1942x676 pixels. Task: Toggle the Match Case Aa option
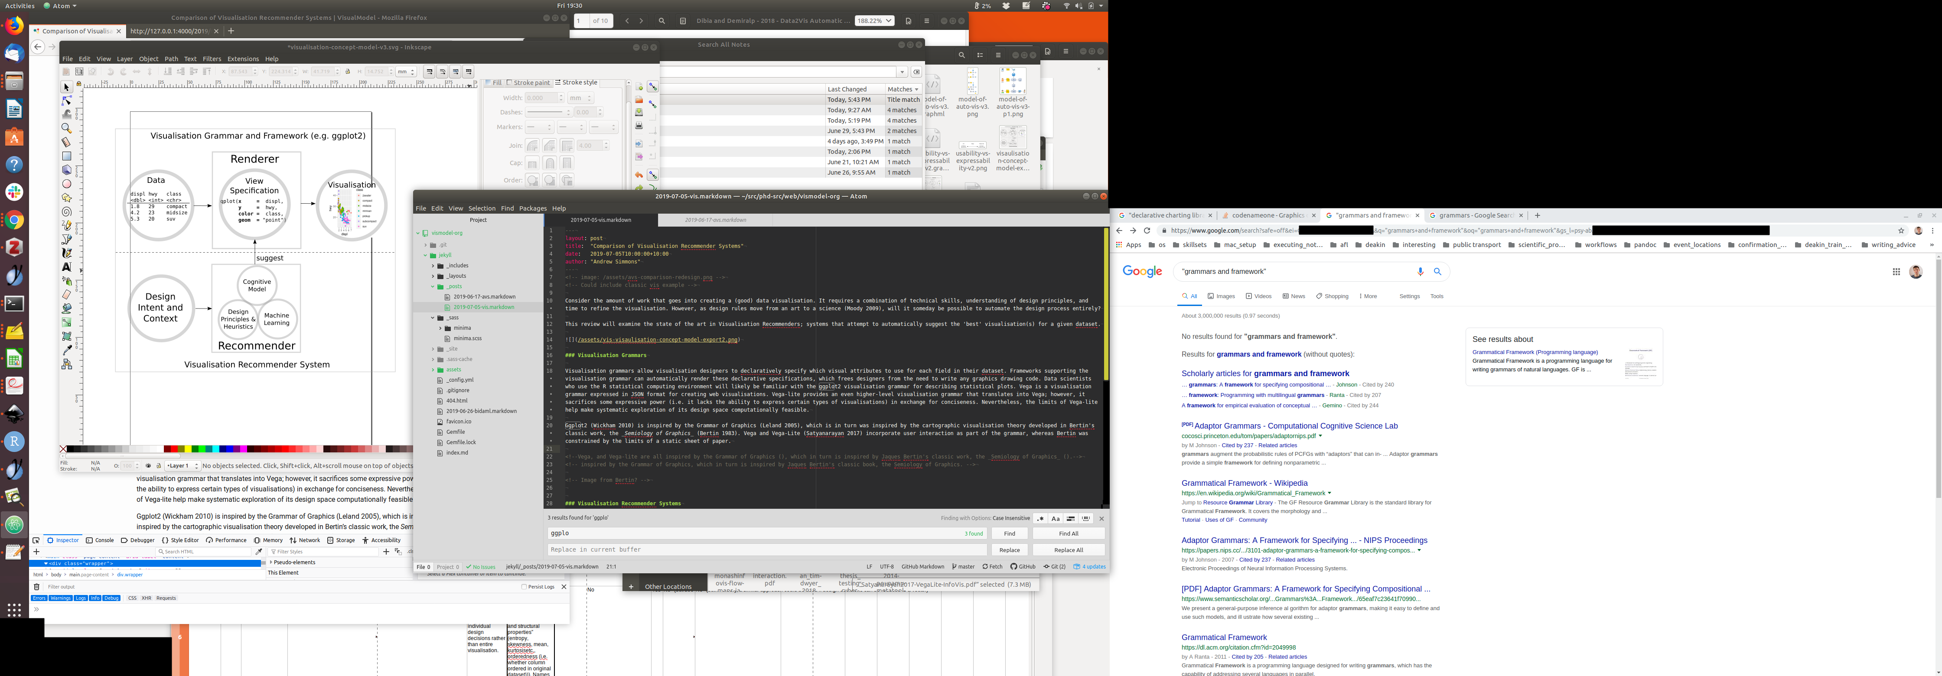(1056, 519)
